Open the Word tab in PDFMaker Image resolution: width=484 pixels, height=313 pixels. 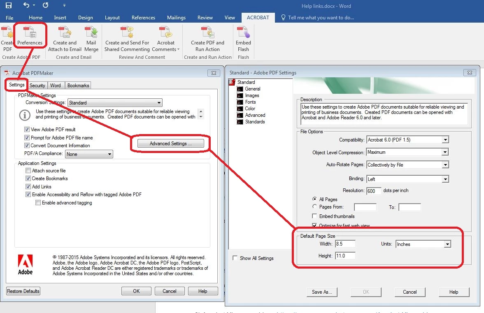coord(56,86)
